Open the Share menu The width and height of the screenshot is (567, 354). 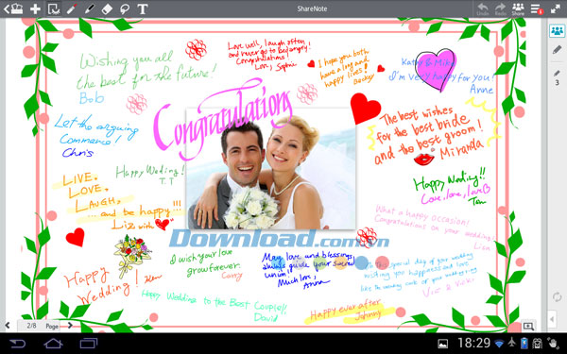click(x=518, y=8)
